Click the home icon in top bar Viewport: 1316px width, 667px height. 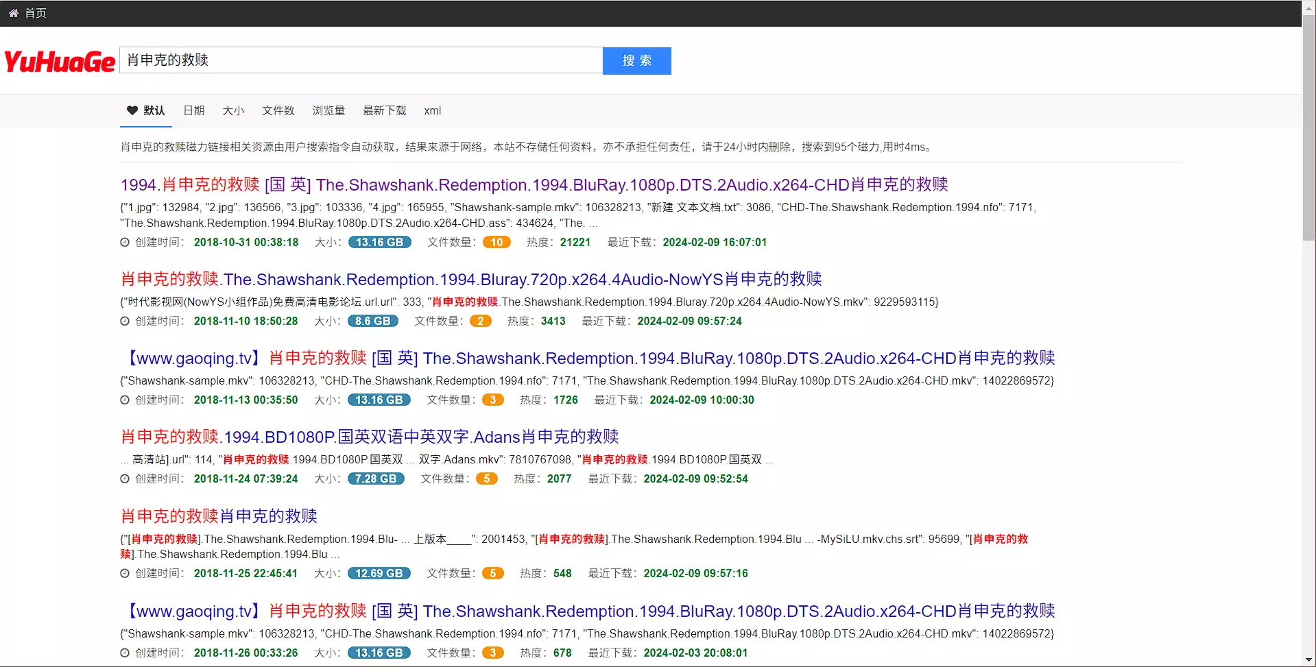click(x=13, y=13)
